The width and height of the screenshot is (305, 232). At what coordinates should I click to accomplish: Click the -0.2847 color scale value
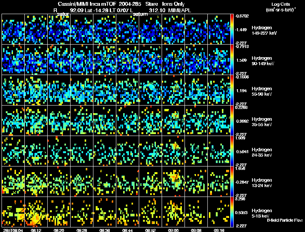(x=242, y=182)
